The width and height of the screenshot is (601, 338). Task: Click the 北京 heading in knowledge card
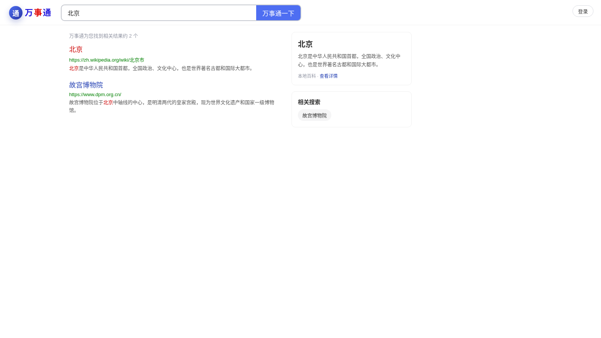tap(305, 44)
